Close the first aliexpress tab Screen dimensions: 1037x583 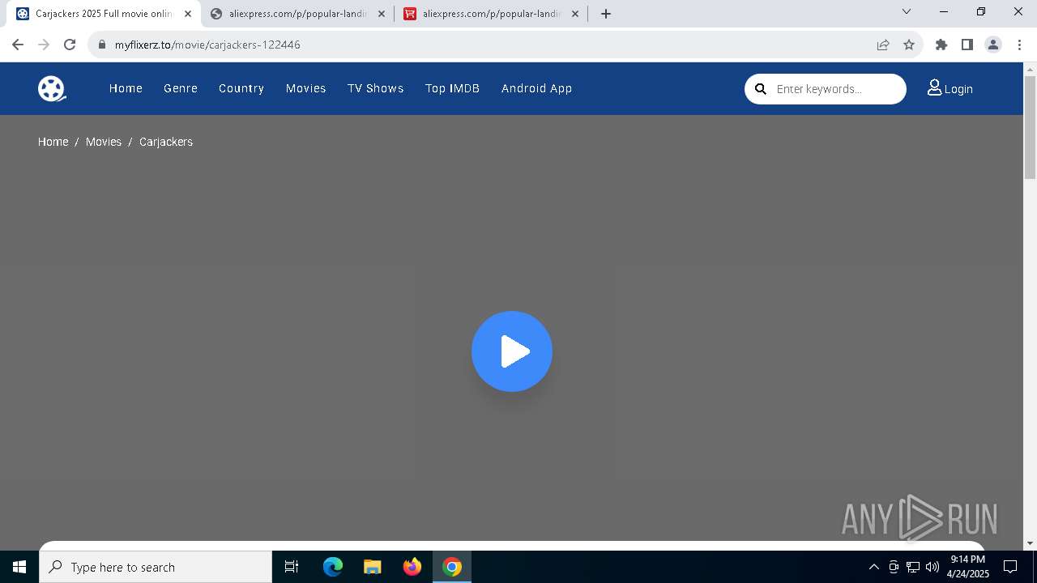coord(382,14)
